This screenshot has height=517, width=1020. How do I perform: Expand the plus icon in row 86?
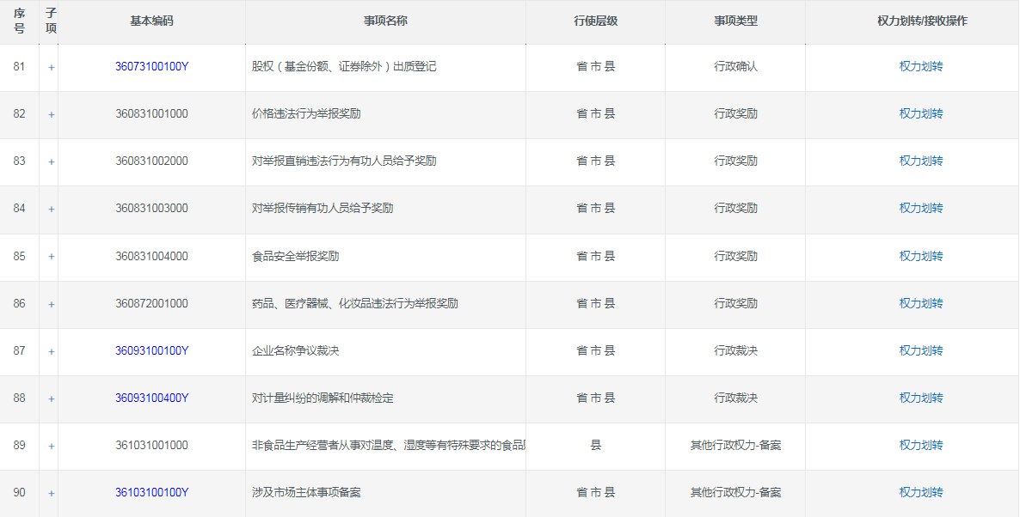click(x=51, y=304)
